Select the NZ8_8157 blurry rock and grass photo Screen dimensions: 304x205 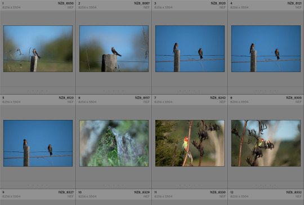click(x=114, y=143)
